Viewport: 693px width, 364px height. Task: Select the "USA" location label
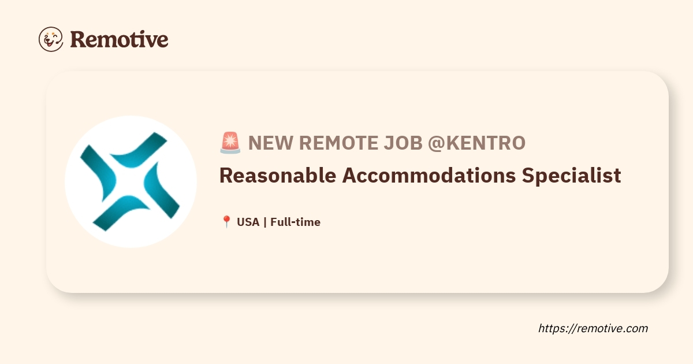(248, 222)
